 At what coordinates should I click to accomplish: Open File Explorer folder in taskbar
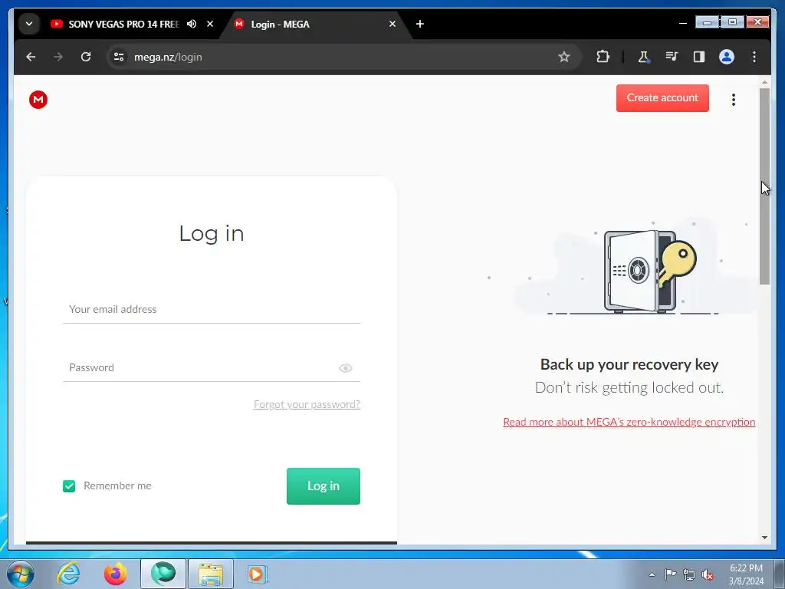click(211, 574)
